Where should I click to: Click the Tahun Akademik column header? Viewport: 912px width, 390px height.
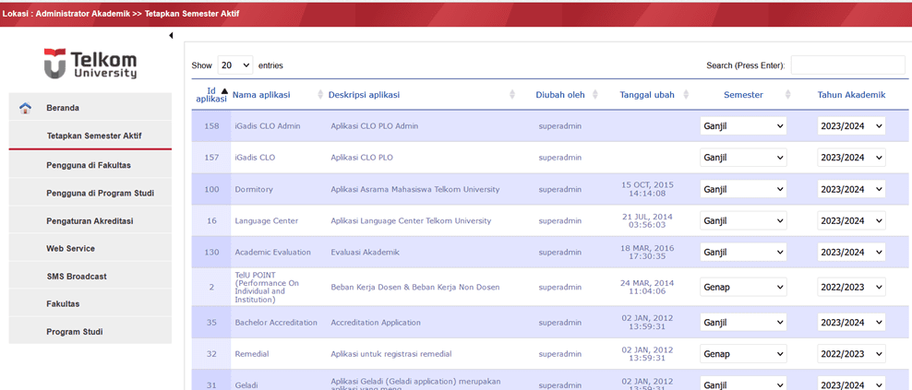851,95
